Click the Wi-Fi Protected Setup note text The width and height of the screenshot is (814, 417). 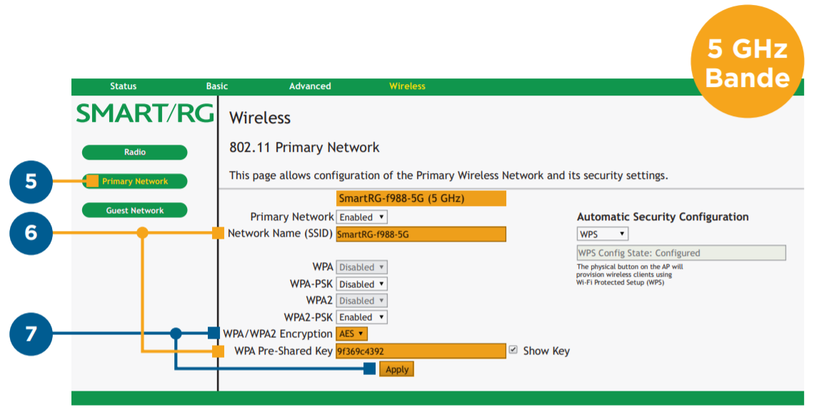(630, 274)
